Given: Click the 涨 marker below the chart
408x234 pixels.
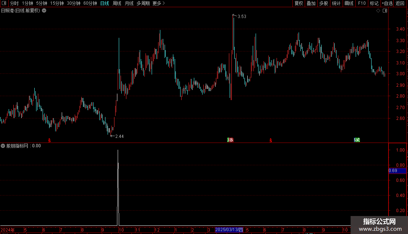Looking at the screenshot, I should click(230, 140).
